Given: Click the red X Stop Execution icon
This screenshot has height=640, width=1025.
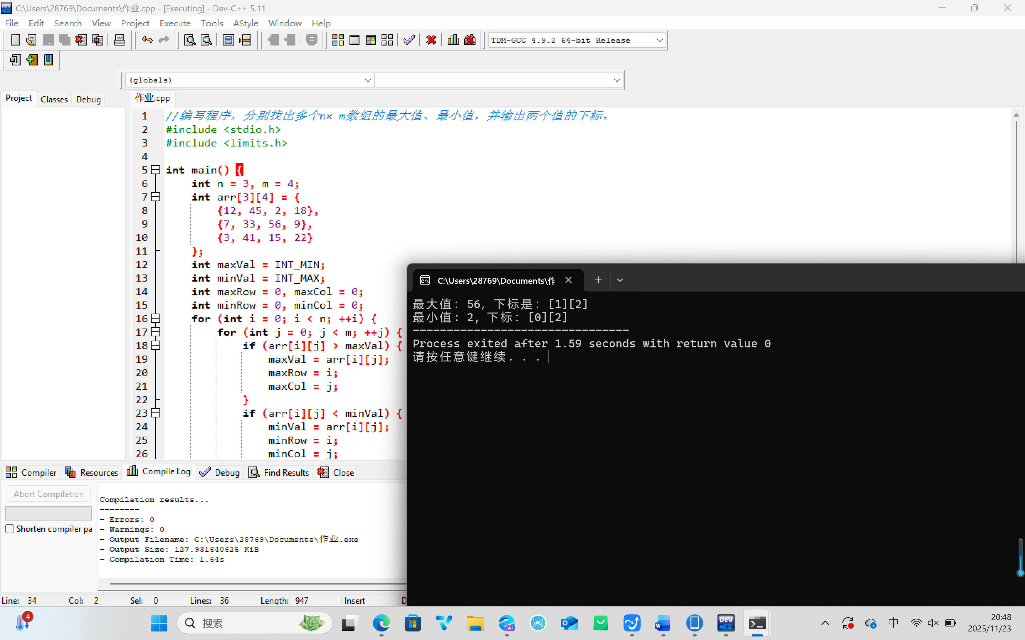Looking at the screenshot, I should 431,40.
